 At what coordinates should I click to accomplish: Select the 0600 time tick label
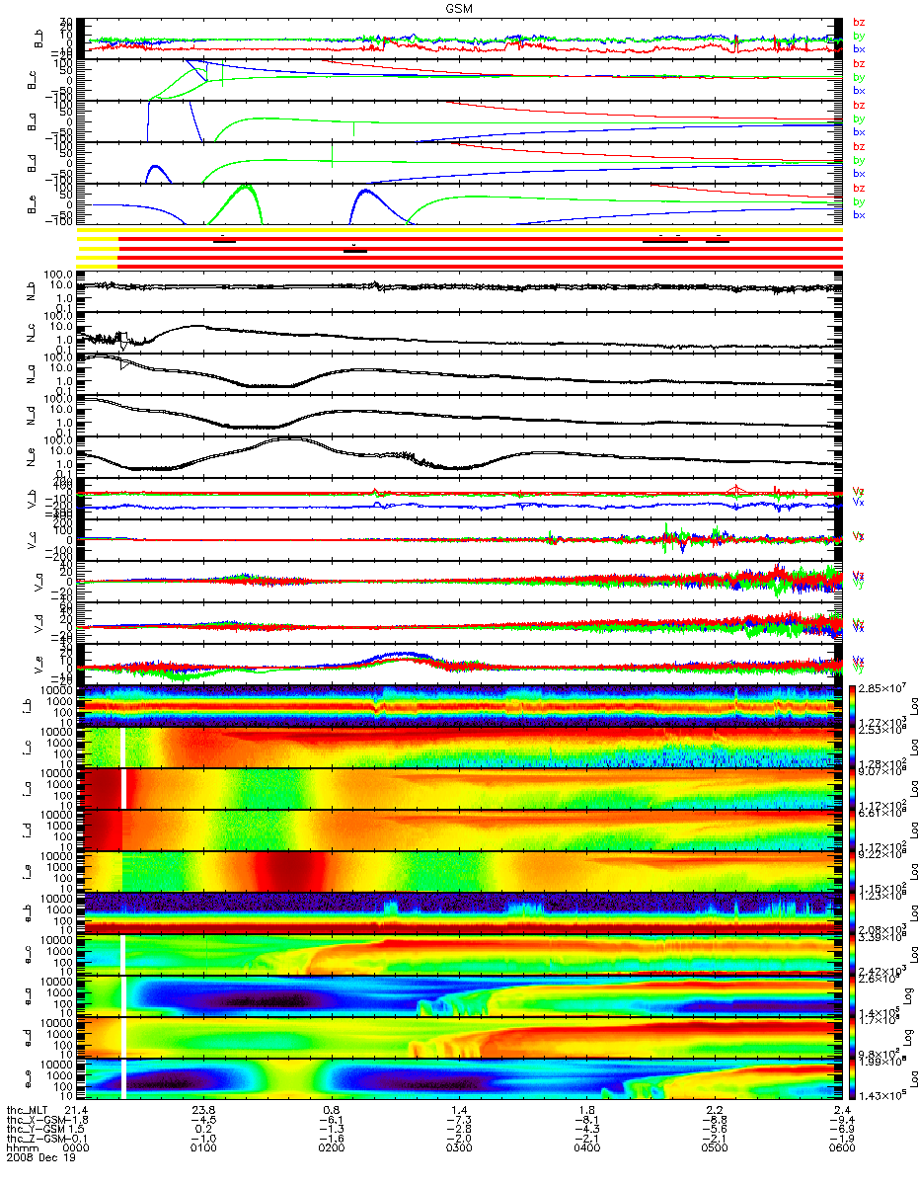click(841, 1147)
